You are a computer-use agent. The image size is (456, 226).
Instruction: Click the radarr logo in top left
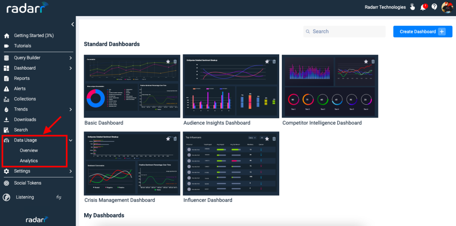coord(28,8)
